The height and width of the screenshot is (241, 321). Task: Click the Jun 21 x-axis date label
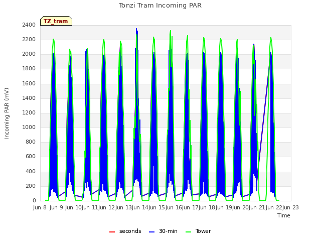258,207
